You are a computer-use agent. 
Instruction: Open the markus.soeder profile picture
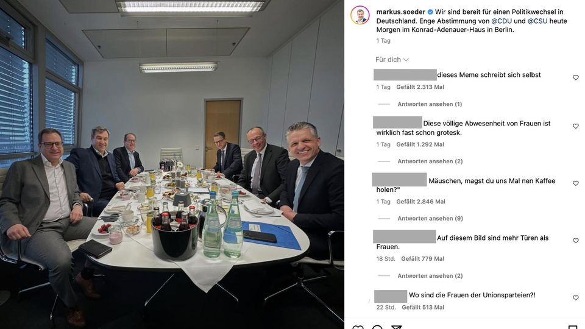pos(360,15)
